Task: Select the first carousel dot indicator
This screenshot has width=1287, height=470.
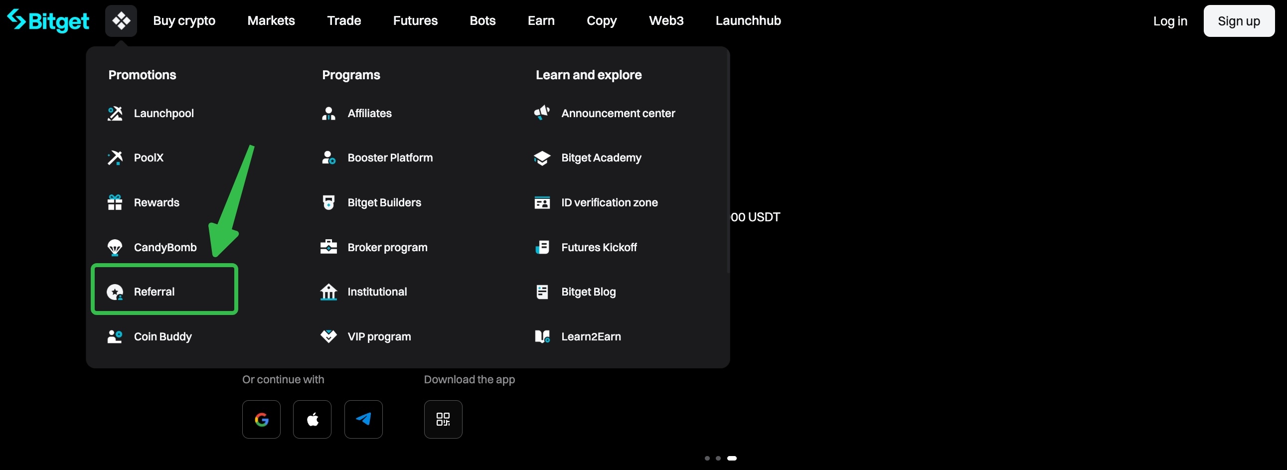Action: coord(707,458)
